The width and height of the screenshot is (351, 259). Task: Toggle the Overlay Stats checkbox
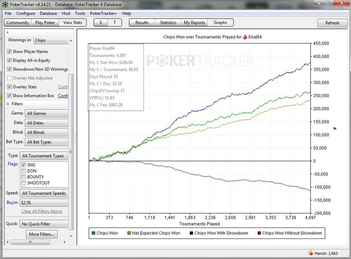tap(9, 87)
